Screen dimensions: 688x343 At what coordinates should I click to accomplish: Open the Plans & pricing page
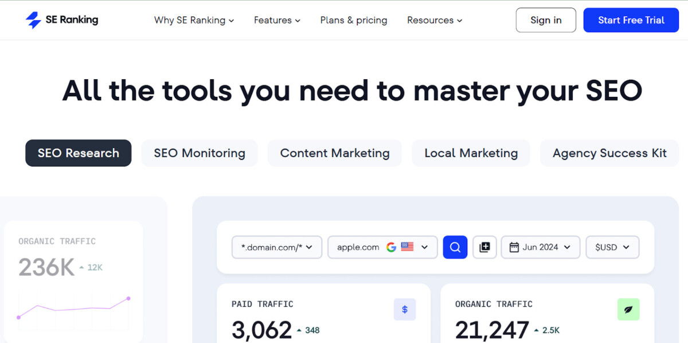[354, 20]
